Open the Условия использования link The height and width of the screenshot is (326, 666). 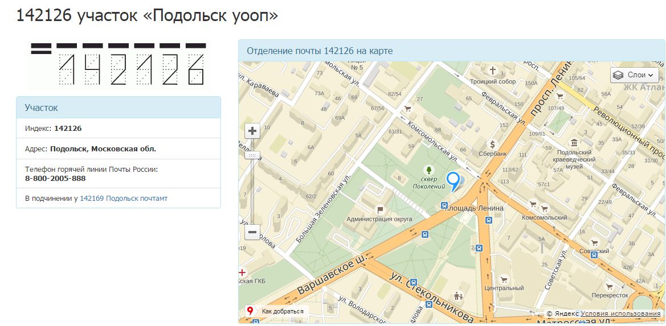click(620, 313)
